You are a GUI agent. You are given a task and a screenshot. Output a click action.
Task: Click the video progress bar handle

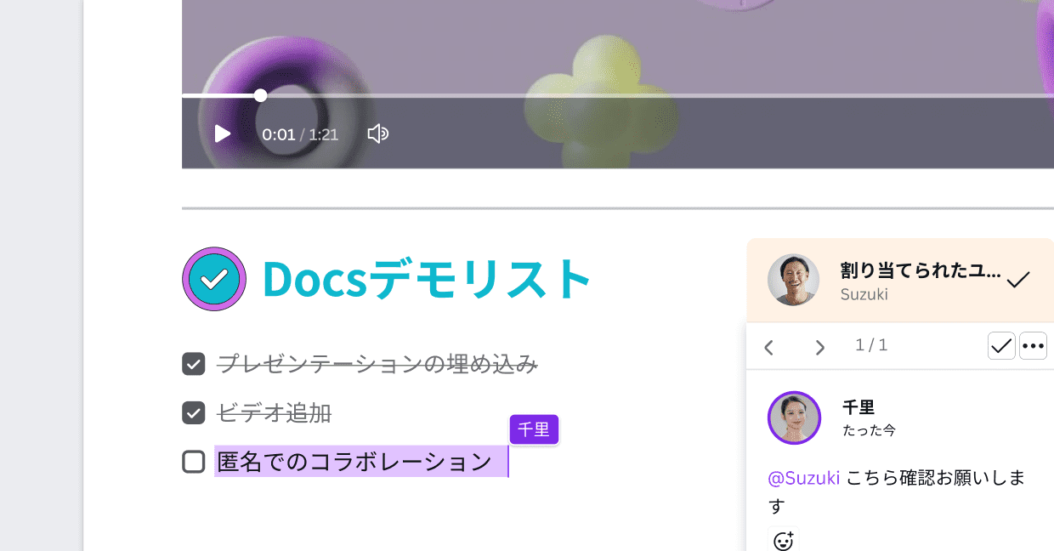pyautogui.click(x=261, y=95)
